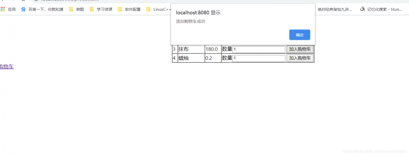This screenshot has height=156, width=409.
Task: Select the price cell 0.2
Action: click(x=213, y=58)
